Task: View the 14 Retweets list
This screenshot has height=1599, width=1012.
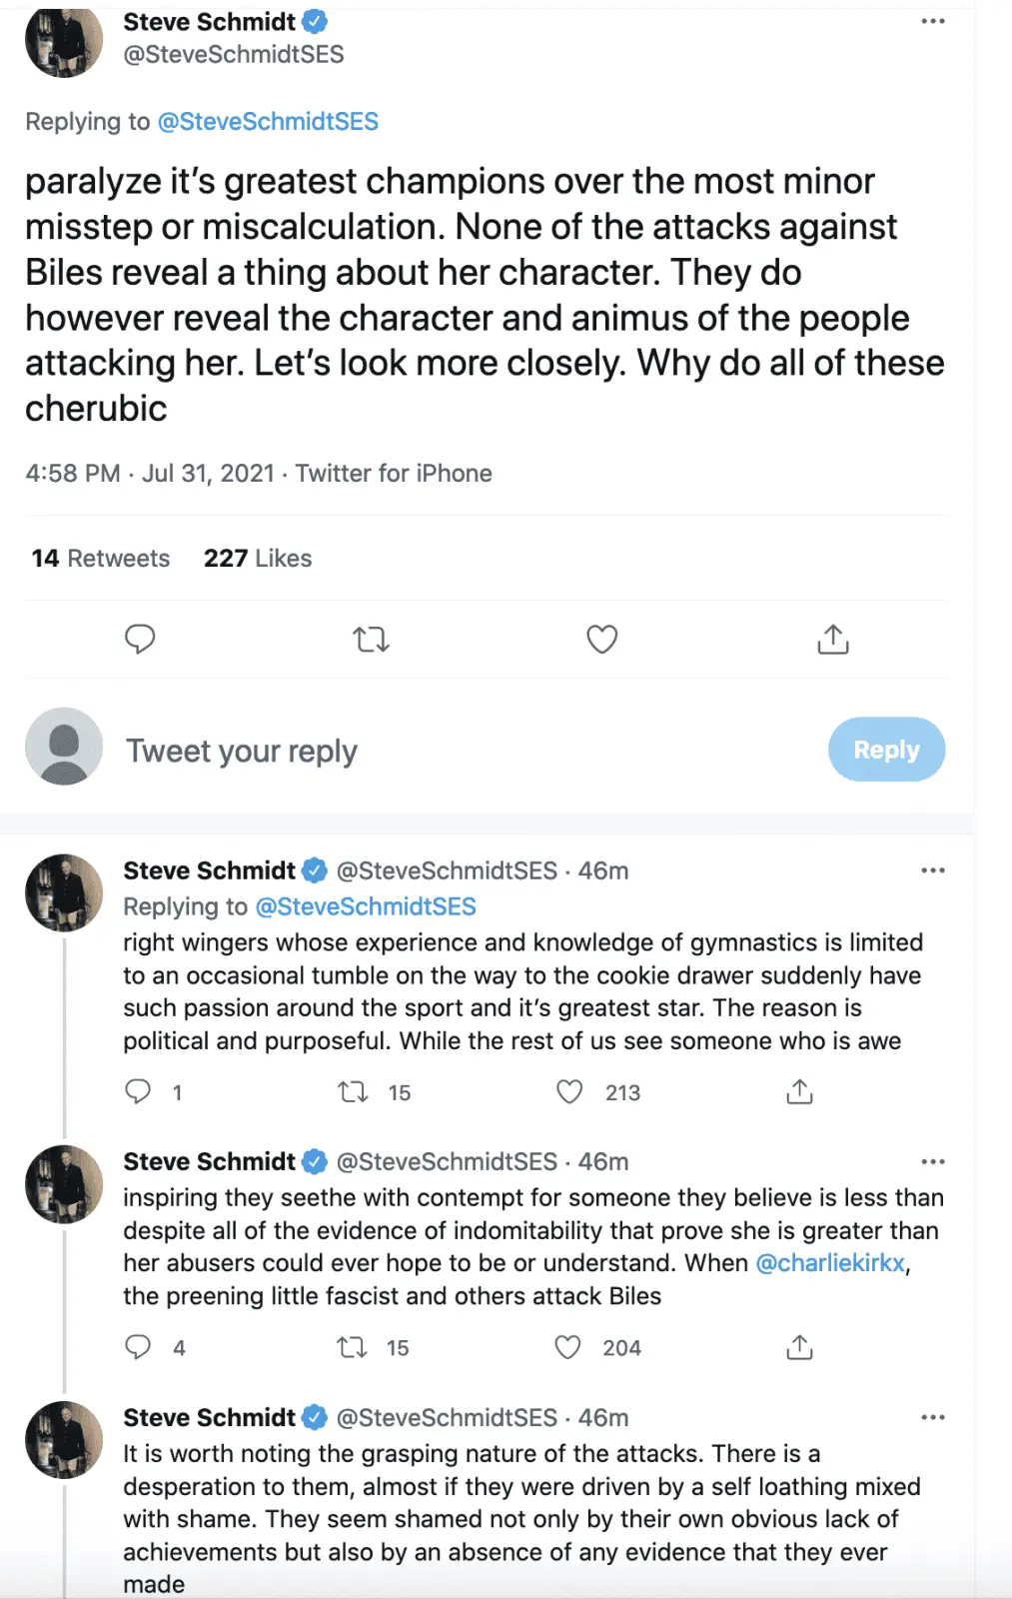Action: click(x=100, y=559)
